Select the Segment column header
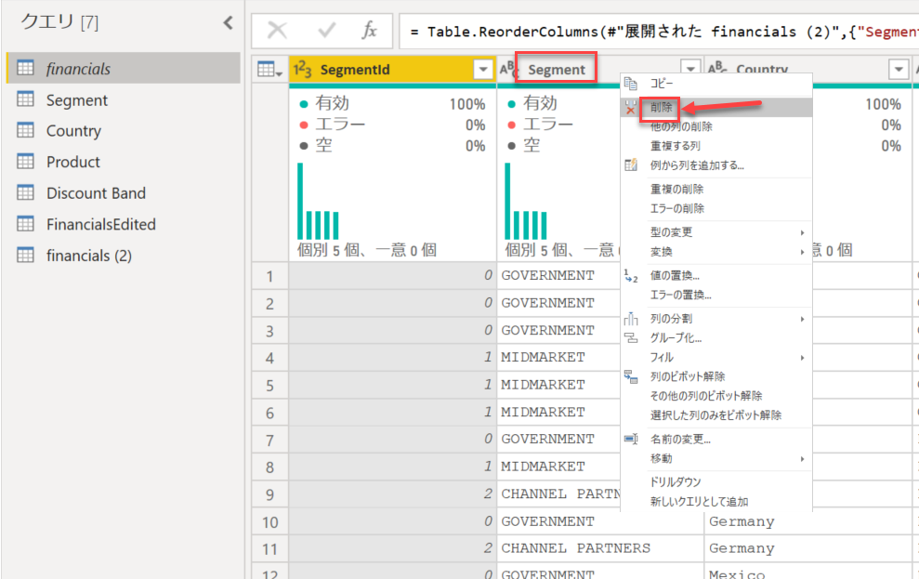Screen dimensions: 919x579 (557, 70)
